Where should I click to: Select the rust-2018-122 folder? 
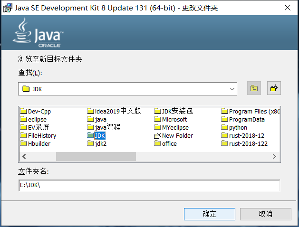(x=244, y=144)
